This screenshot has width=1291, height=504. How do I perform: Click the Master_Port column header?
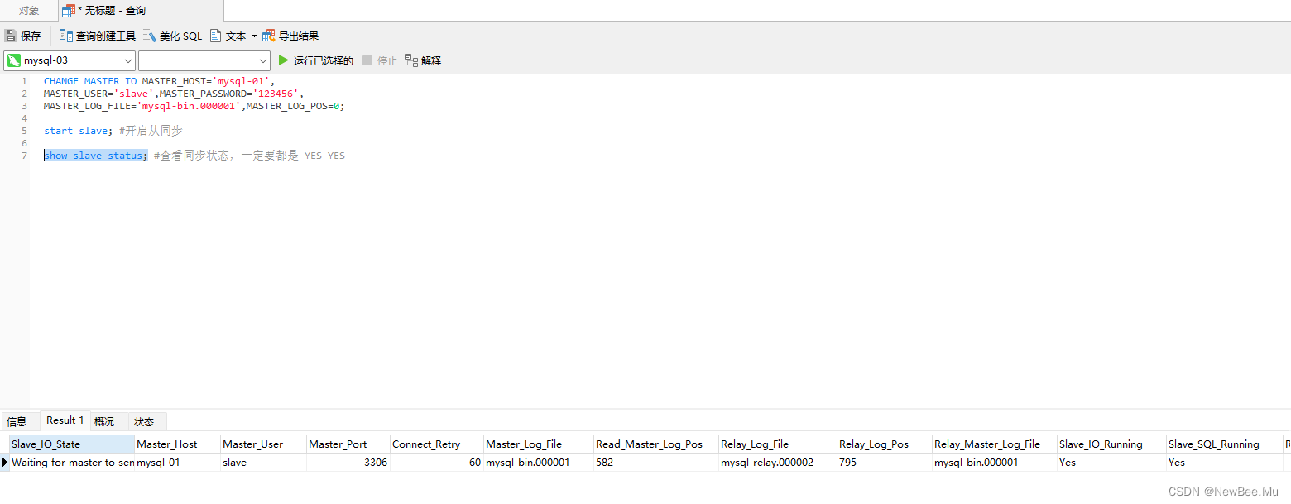point(348,444)
